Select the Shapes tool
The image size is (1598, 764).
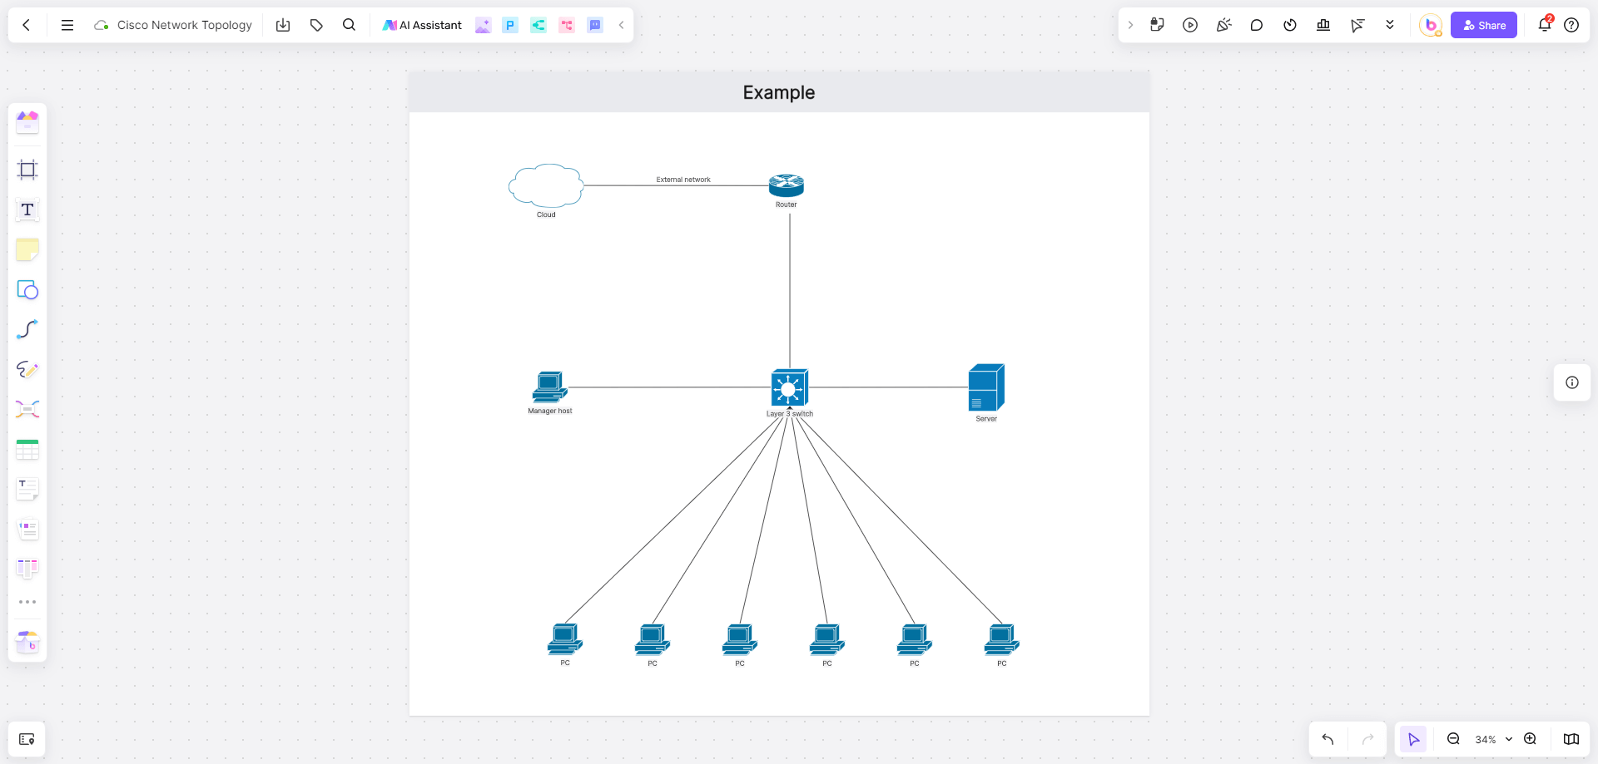coord(27,289)
